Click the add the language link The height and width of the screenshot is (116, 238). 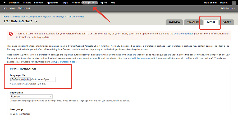(x=141, y=58)
